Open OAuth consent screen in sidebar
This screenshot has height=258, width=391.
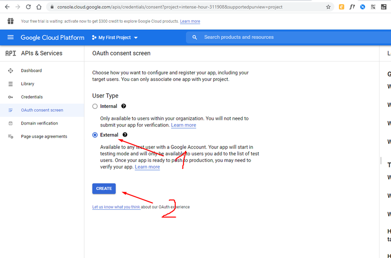[42, 110]
